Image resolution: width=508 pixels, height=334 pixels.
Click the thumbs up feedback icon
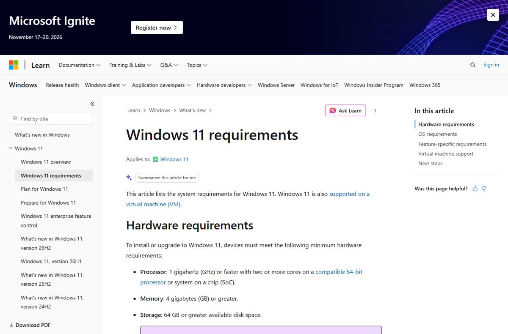(475, 189)
